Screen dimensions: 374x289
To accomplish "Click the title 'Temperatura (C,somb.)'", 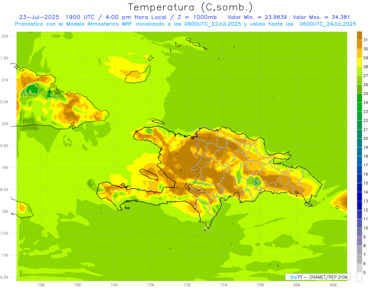I will point(190,7).
